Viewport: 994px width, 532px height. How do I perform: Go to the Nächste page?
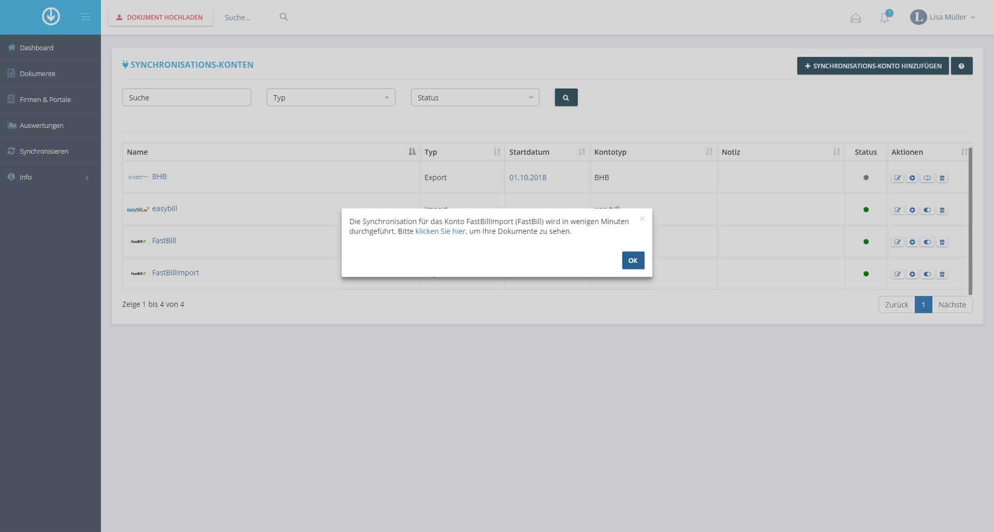click(952, 305)
